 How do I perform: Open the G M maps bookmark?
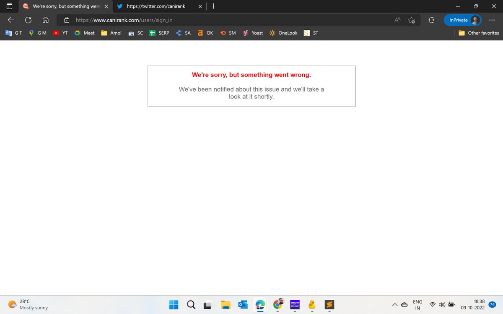pos(38,33)
